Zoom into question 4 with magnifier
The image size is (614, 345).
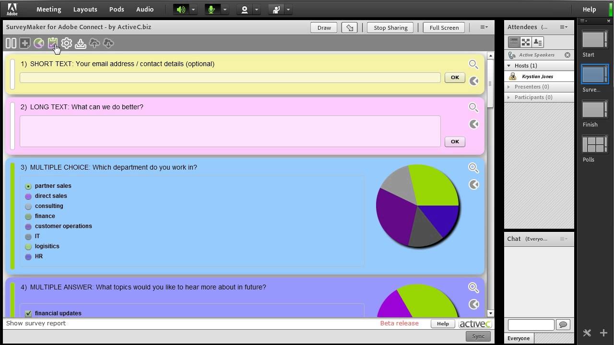473,287
